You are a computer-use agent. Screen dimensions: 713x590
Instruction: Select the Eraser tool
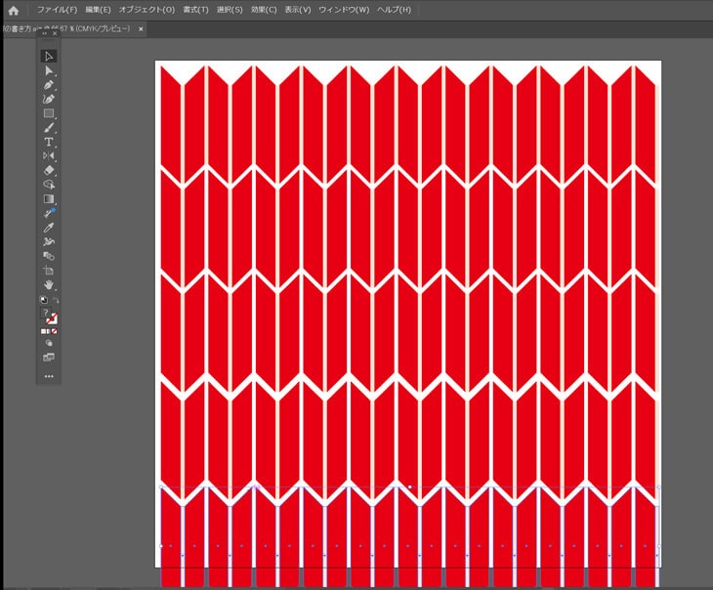tap(48, 170)
